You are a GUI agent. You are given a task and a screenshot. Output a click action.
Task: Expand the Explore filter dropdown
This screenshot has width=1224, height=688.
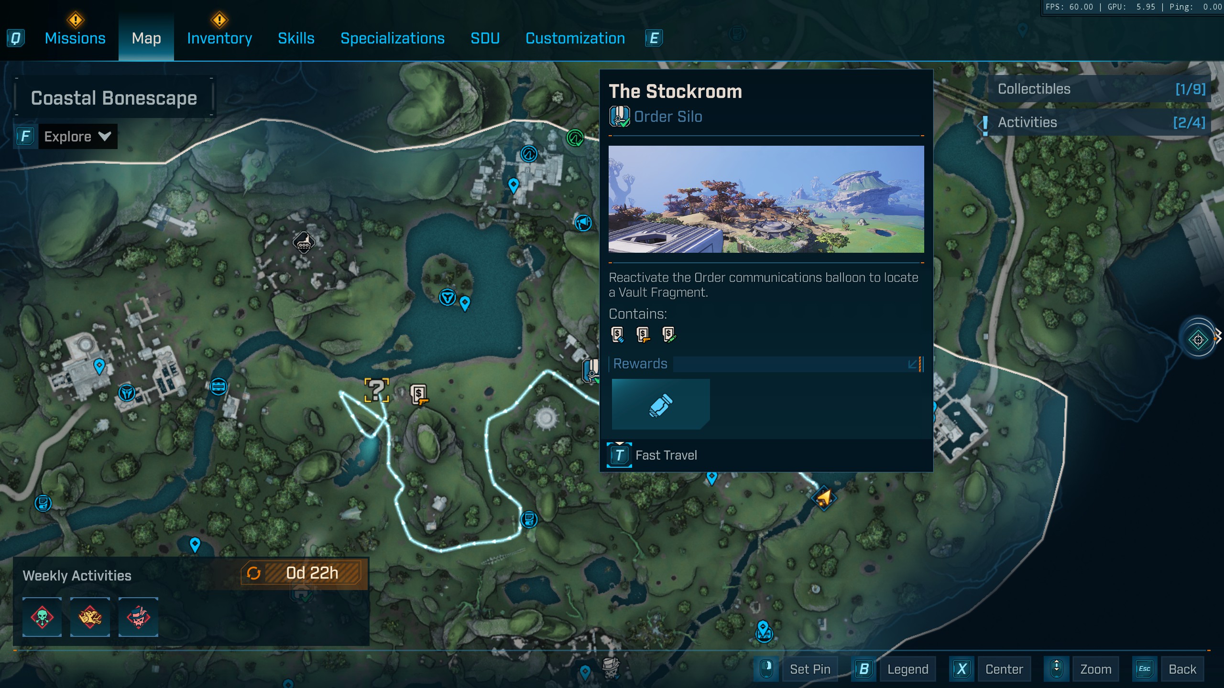[76, 137]
